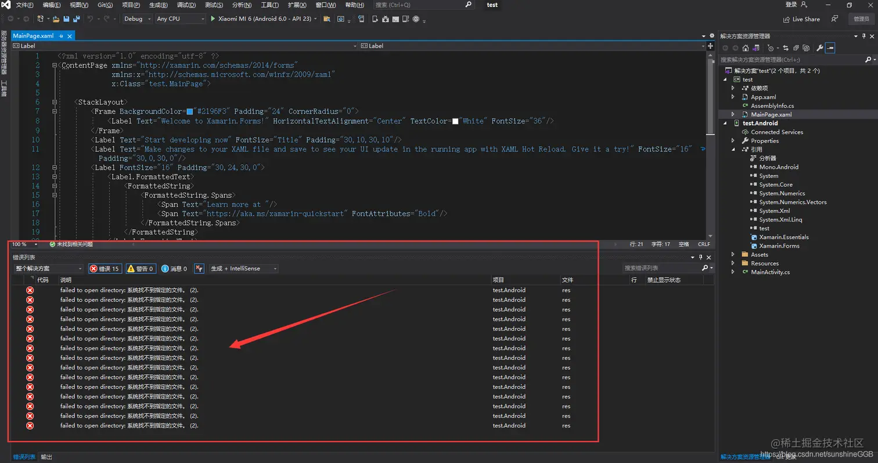
Task: Open the Git(G) menu
Action: pos(105,5)
